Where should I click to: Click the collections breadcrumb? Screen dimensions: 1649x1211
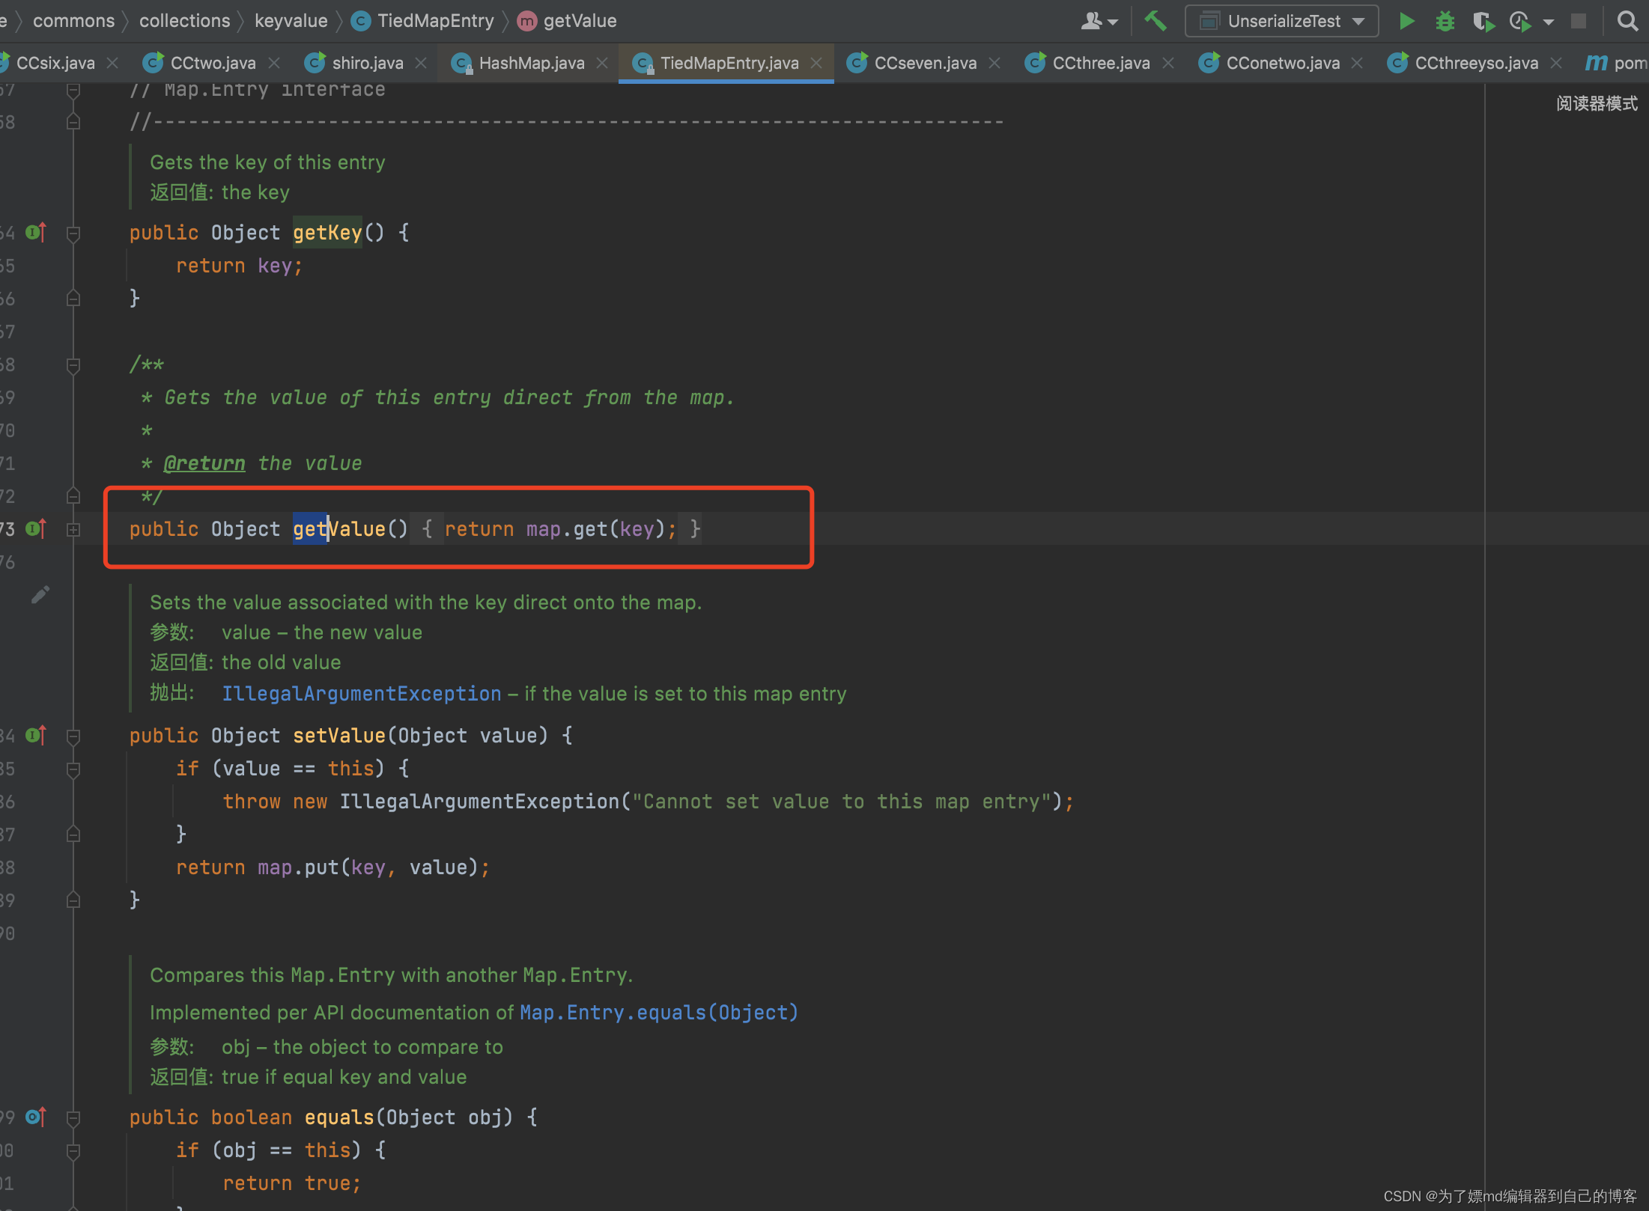pos(185,21)
